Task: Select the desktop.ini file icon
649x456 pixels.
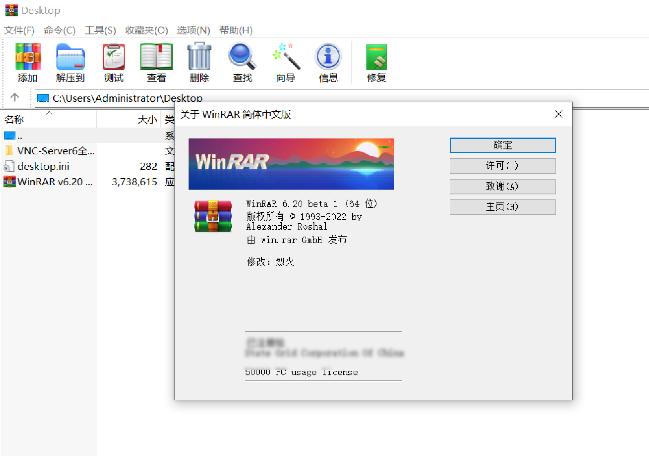Action: (9, 167)
